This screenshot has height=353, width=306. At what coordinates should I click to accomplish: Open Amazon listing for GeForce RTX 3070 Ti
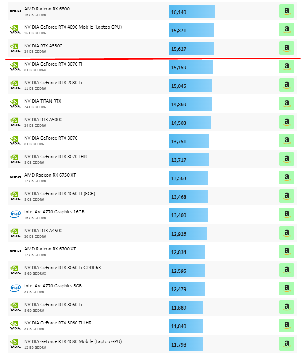point(287,67)
